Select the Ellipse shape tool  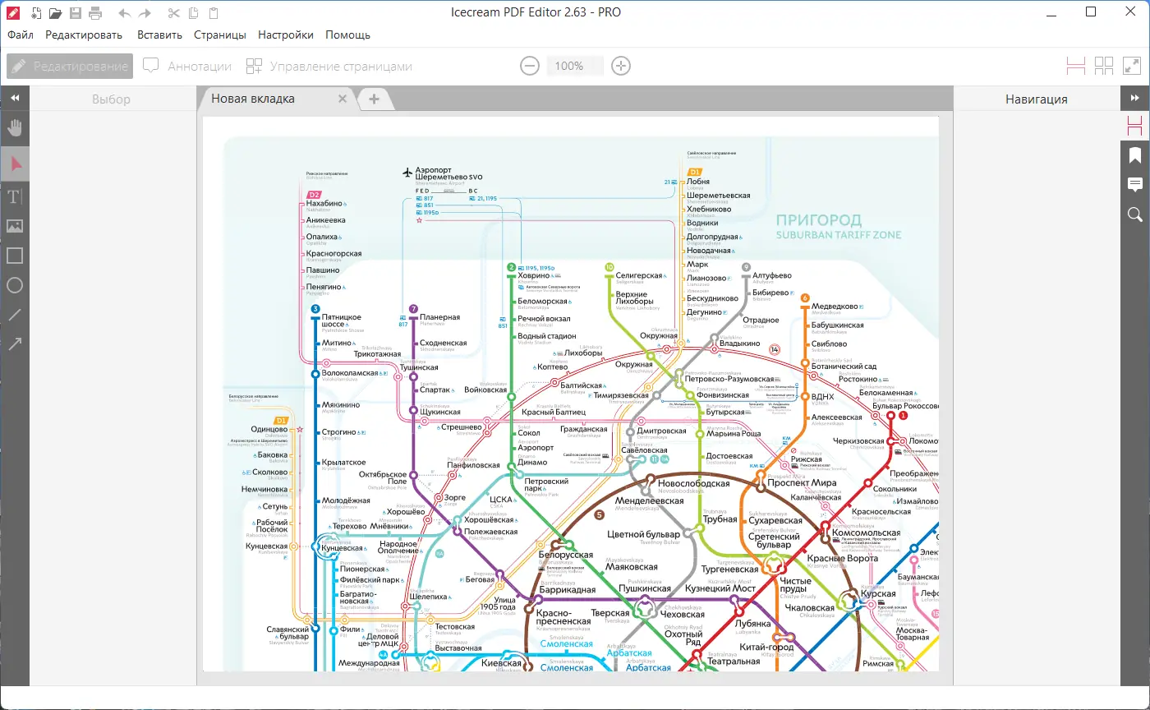(15, 285)
